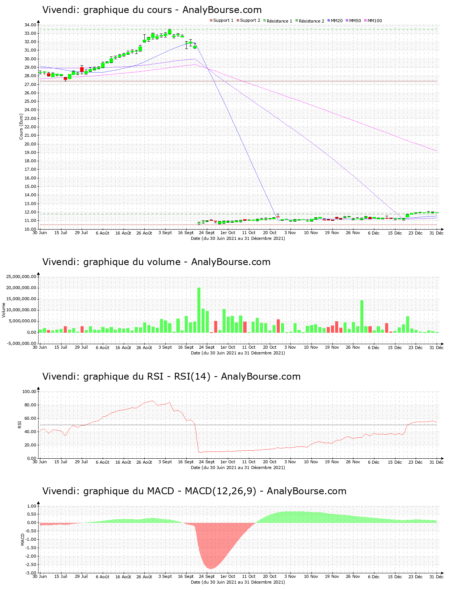Click the Résistance 1 legend color square

coord(264,21)
